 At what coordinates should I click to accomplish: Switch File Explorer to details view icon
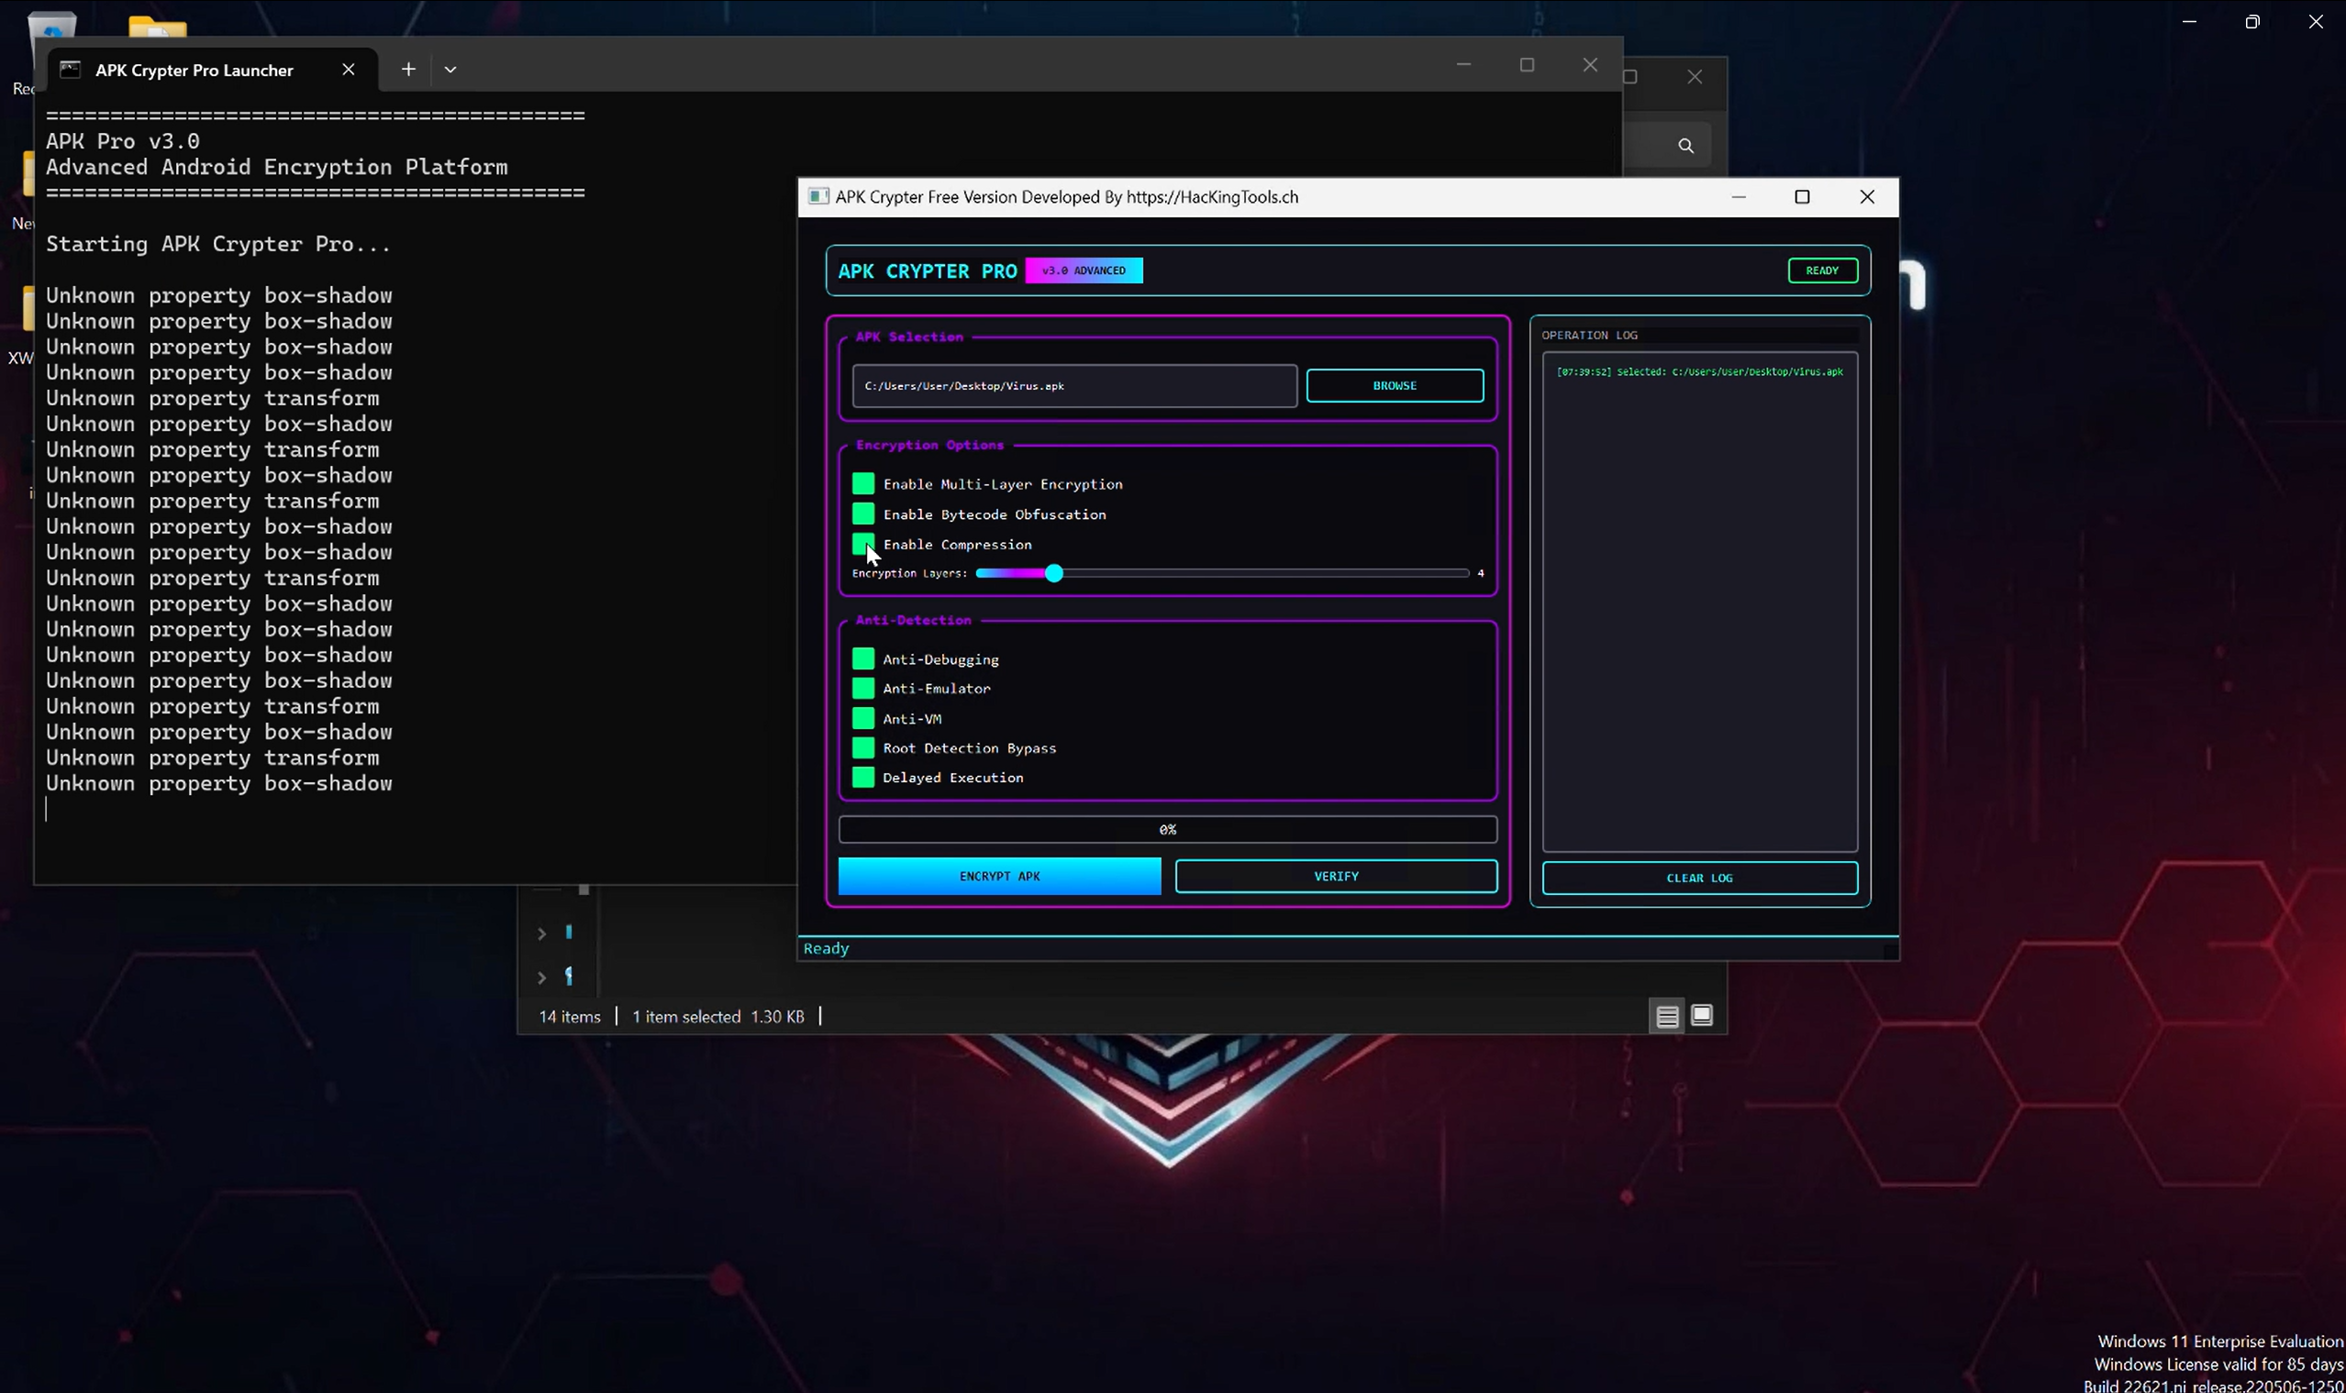pos(1667,1017)
